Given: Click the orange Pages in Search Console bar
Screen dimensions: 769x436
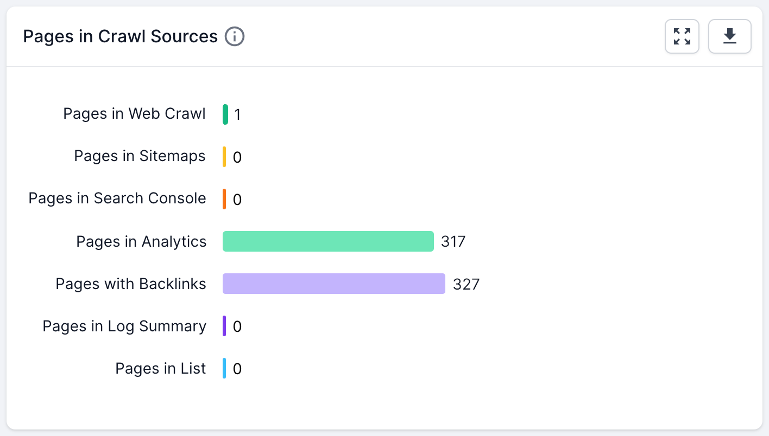Looking at the screenshot, I should click(x=224, y=199).
